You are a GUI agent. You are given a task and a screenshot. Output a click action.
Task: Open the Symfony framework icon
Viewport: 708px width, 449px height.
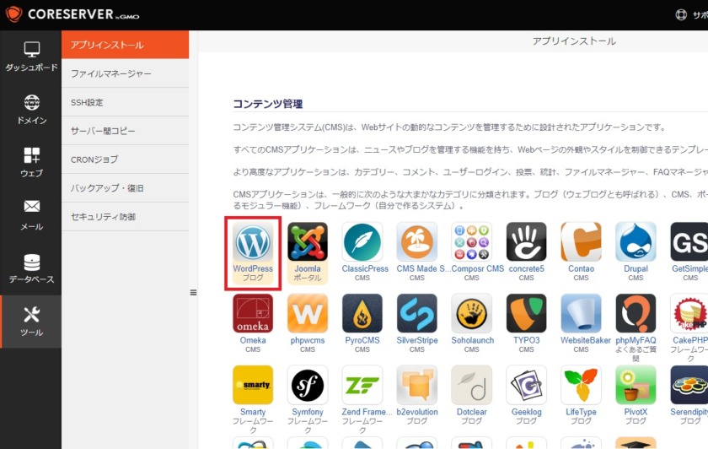coord(308,385)
